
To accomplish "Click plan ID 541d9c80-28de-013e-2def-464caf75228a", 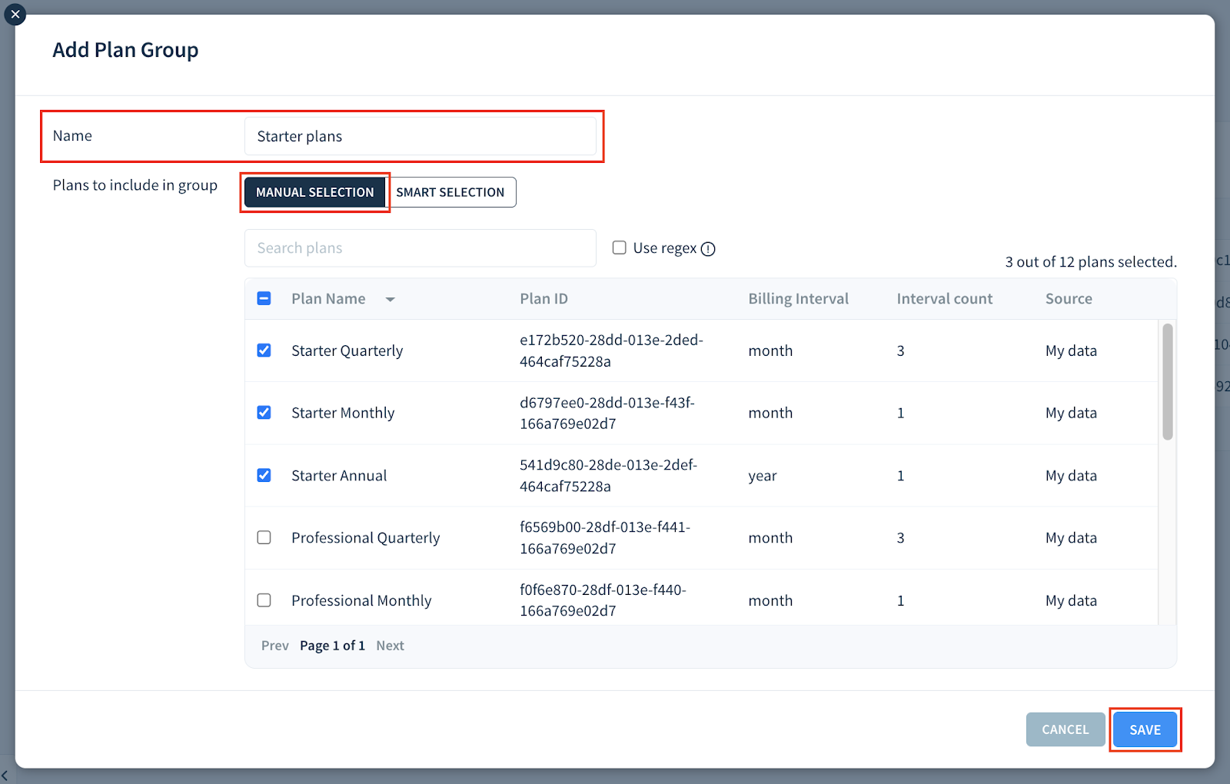I will pyautogui.click(x=608, y=476).
